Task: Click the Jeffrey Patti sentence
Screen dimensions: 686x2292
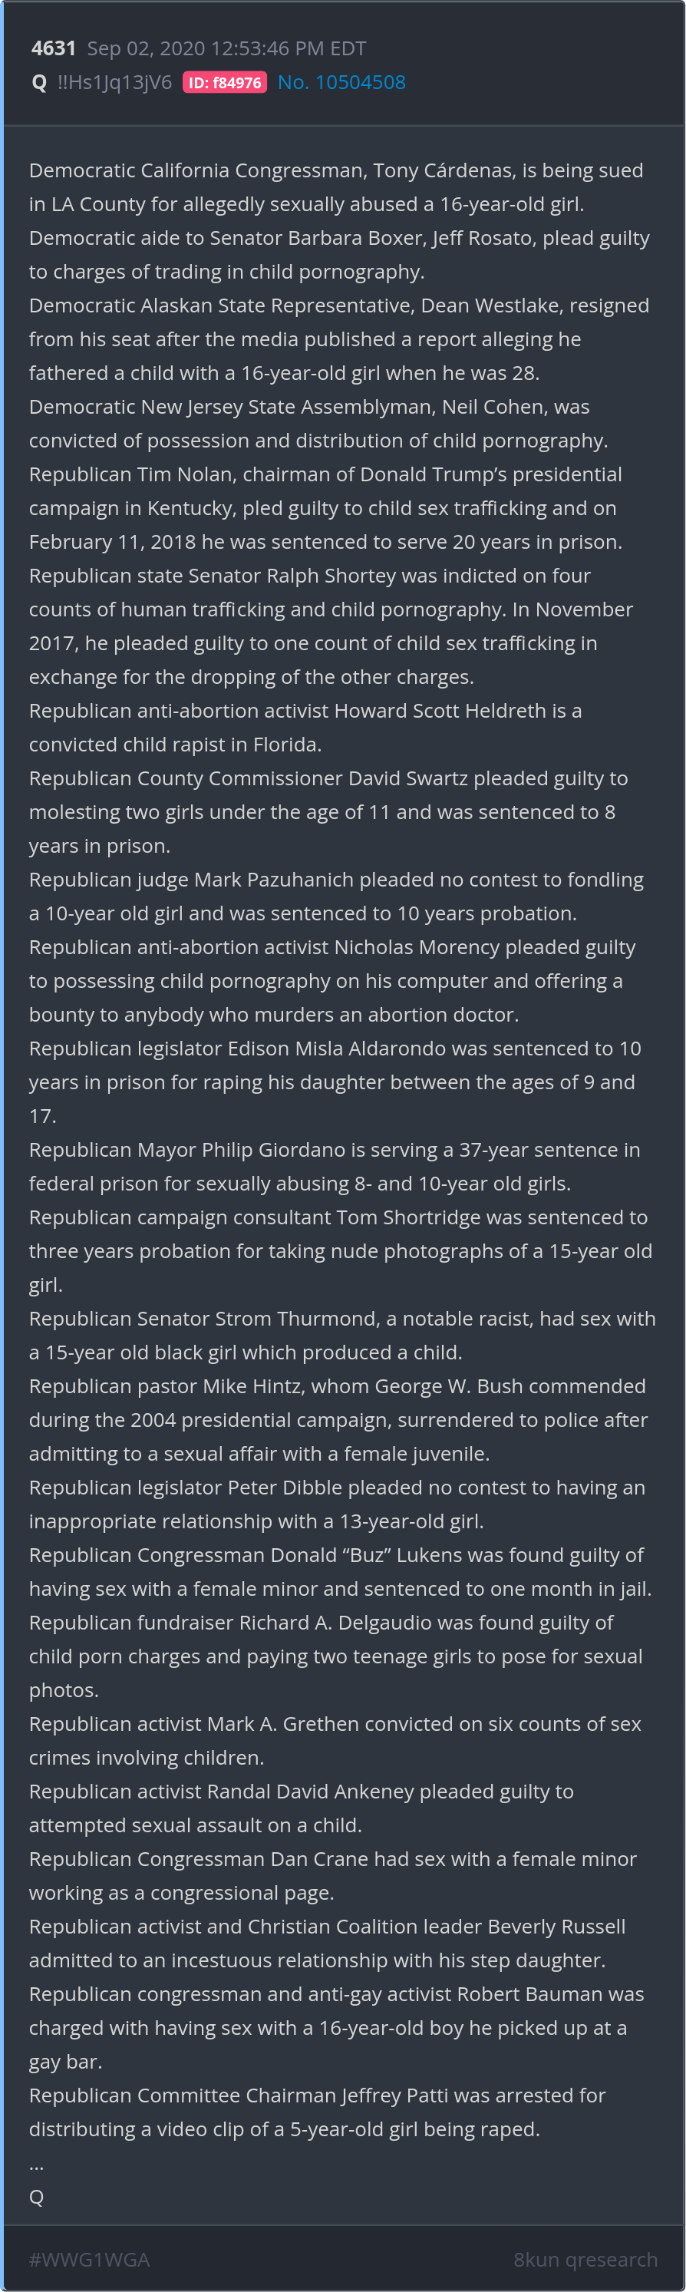Action: (317, 2112)
